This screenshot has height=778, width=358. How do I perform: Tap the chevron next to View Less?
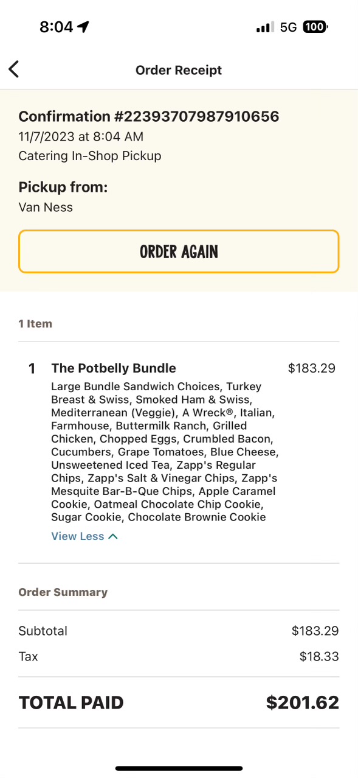[112, 536]
